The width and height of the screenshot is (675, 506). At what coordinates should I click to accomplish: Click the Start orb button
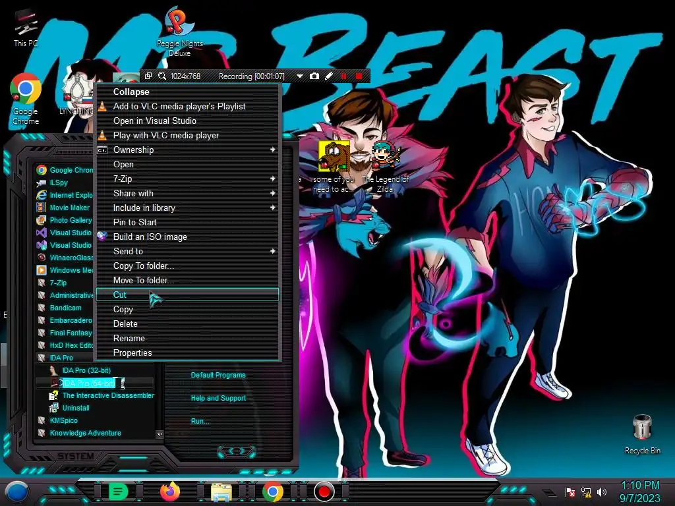(x=17, y=492)
